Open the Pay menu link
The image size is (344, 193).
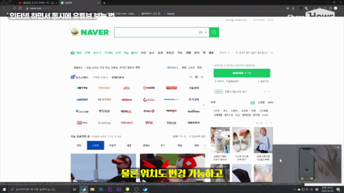tap(126, 53)
